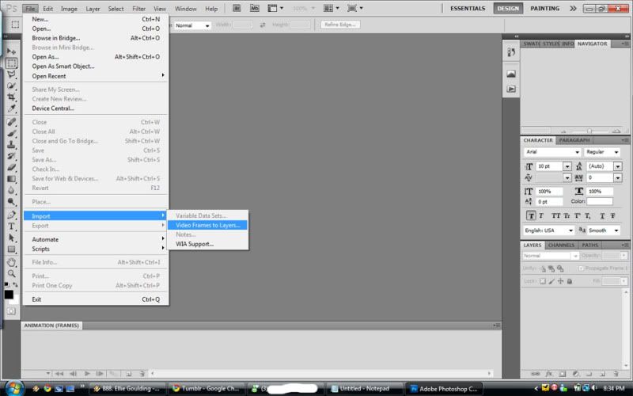This screenshot has height=396, width=633.
Task: Open Mini Bridge with the Mb icon
Action: (x=254, y=8)
